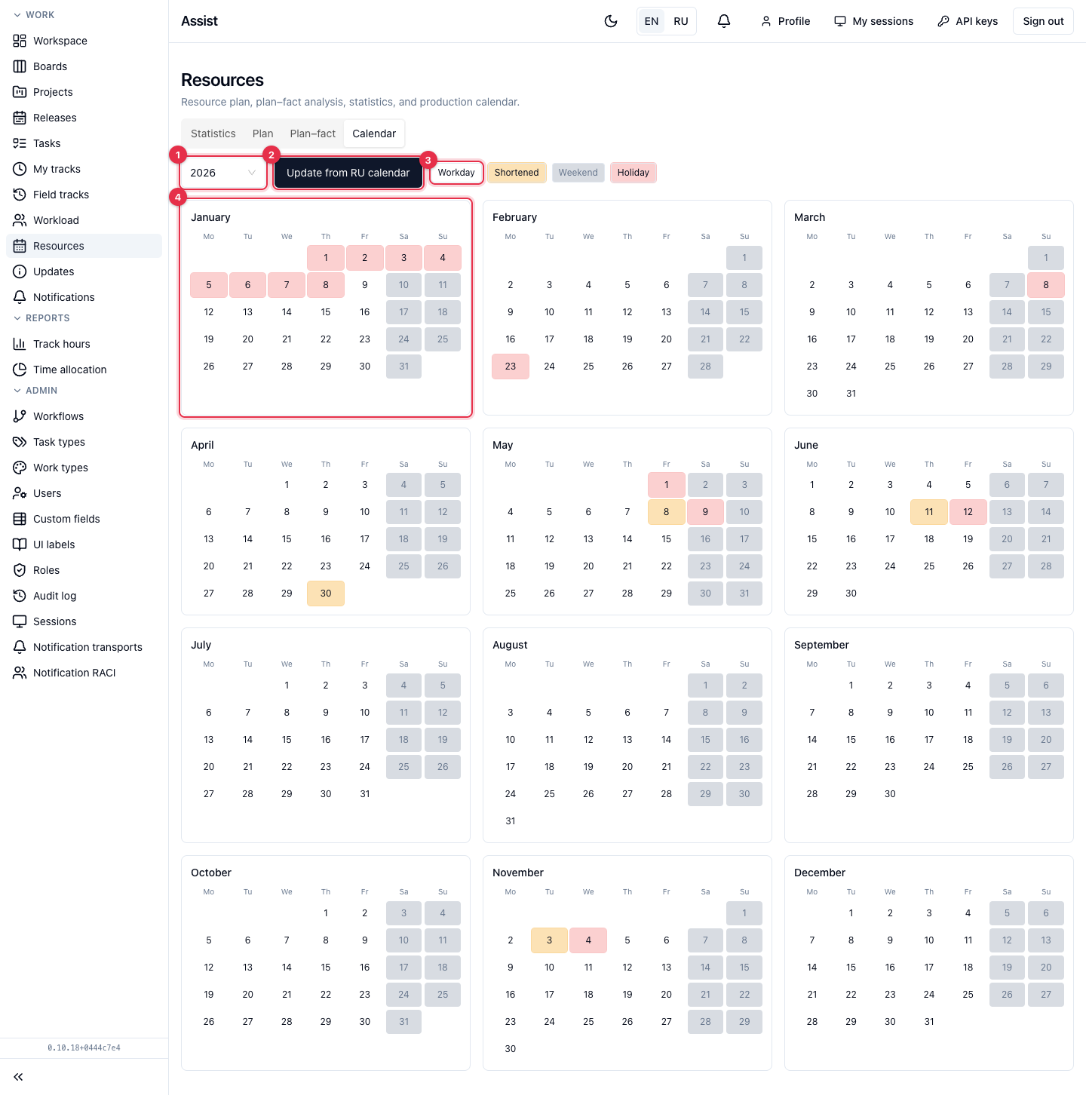Screen dimensions: 1086x1095
Task: Open notifications via the bell icon in header
Action: point(724,21)
